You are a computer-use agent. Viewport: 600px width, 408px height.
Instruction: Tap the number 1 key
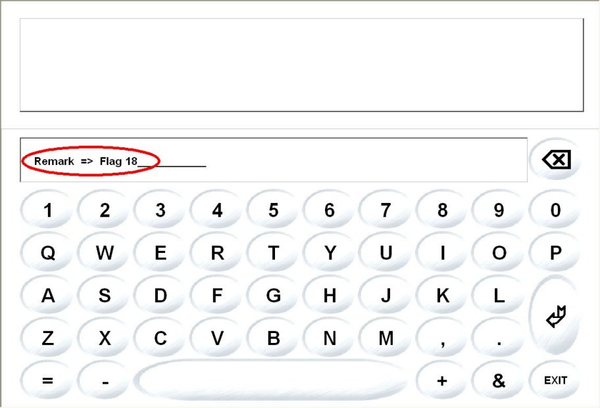[47, 210]
